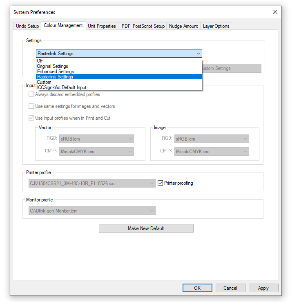This screenshot has width=290, height=302.
Task: Switch to the Nudge Amount tab
Action: click(183, 26)
